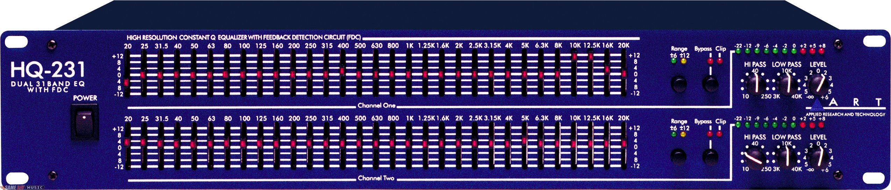This screenshot has width=891, height=190.
Task: Click Channel Two 20 Hz slider handle
Action: coord(127,141)
